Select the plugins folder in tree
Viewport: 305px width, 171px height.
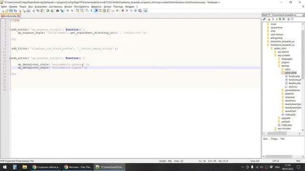coord(285,62)
